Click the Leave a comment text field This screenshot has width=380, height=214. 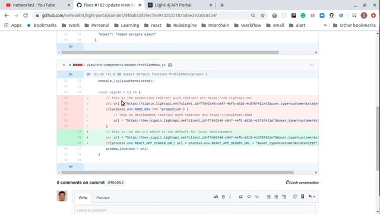(x=195, y=210)
